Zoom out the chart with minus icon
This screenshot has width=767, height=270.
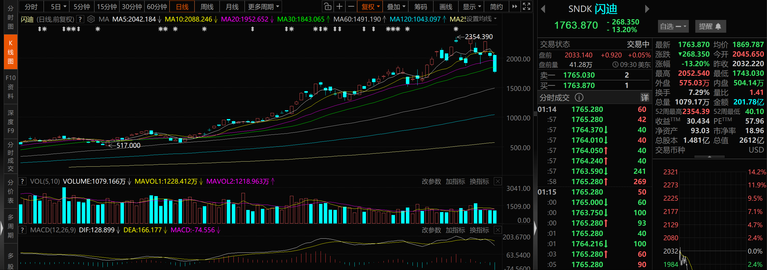pos(351,6)
